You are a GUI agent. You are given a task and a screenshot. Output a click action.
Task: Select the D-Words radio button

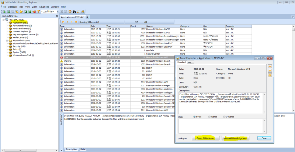(x=224, y=117)
